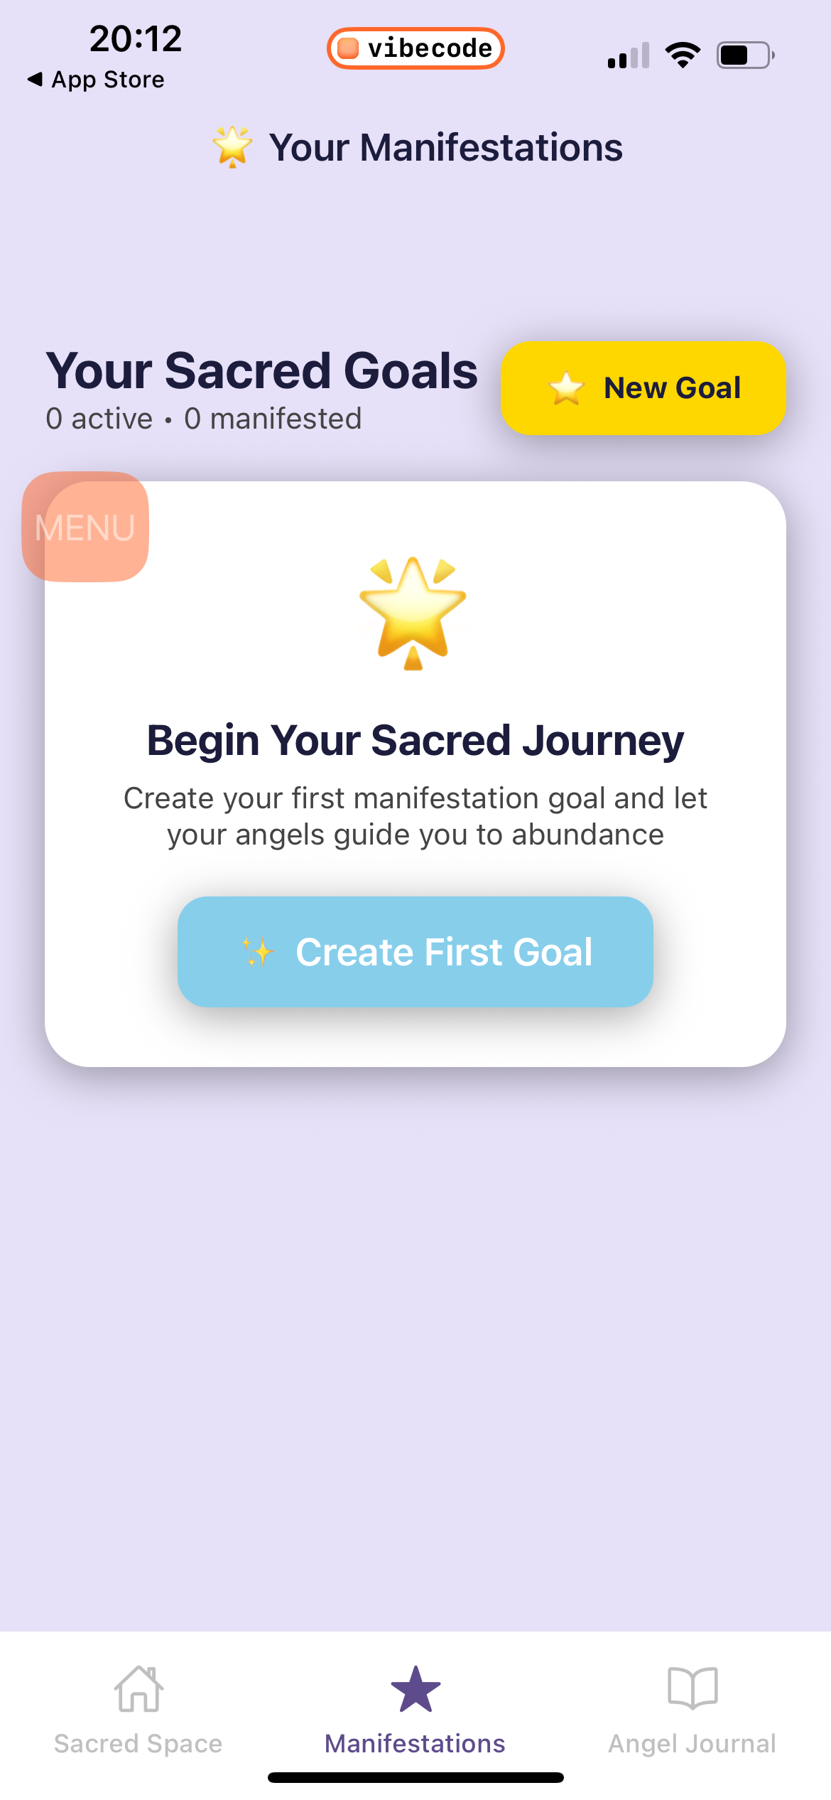
Task: Click the vibecode pill at the top
Action: tap(415, 48)
